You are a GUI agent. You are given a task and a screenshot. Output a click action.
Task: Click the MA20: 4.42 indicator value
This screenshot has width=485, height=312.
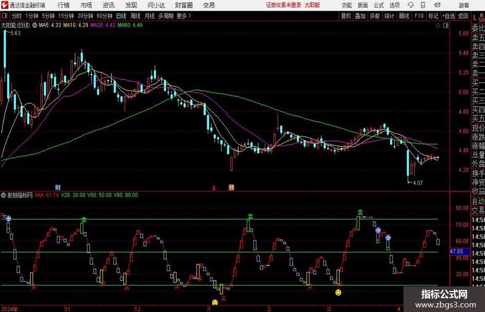coord(103,25)
